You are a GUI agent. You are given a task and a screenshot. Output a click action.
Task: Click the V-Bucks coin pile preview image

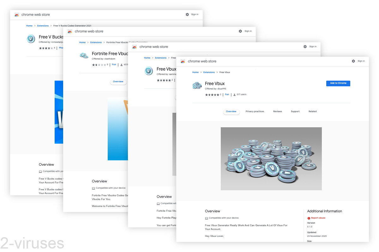click(271, 158)
